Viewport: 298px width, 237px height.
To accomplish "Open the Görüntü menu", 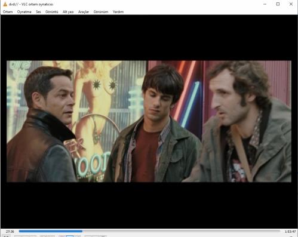I will [51, 12].
